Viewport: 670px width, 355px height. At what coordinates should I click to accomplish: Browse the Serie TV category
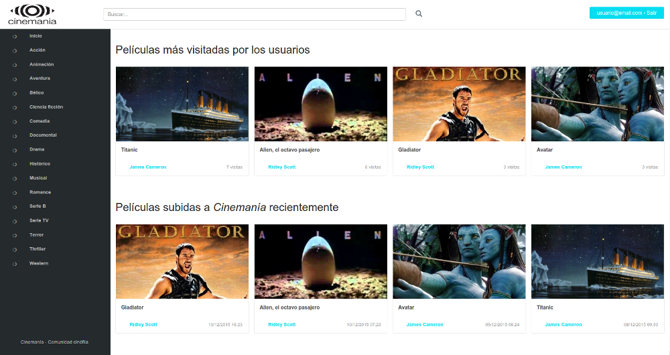tap(39, 220)
